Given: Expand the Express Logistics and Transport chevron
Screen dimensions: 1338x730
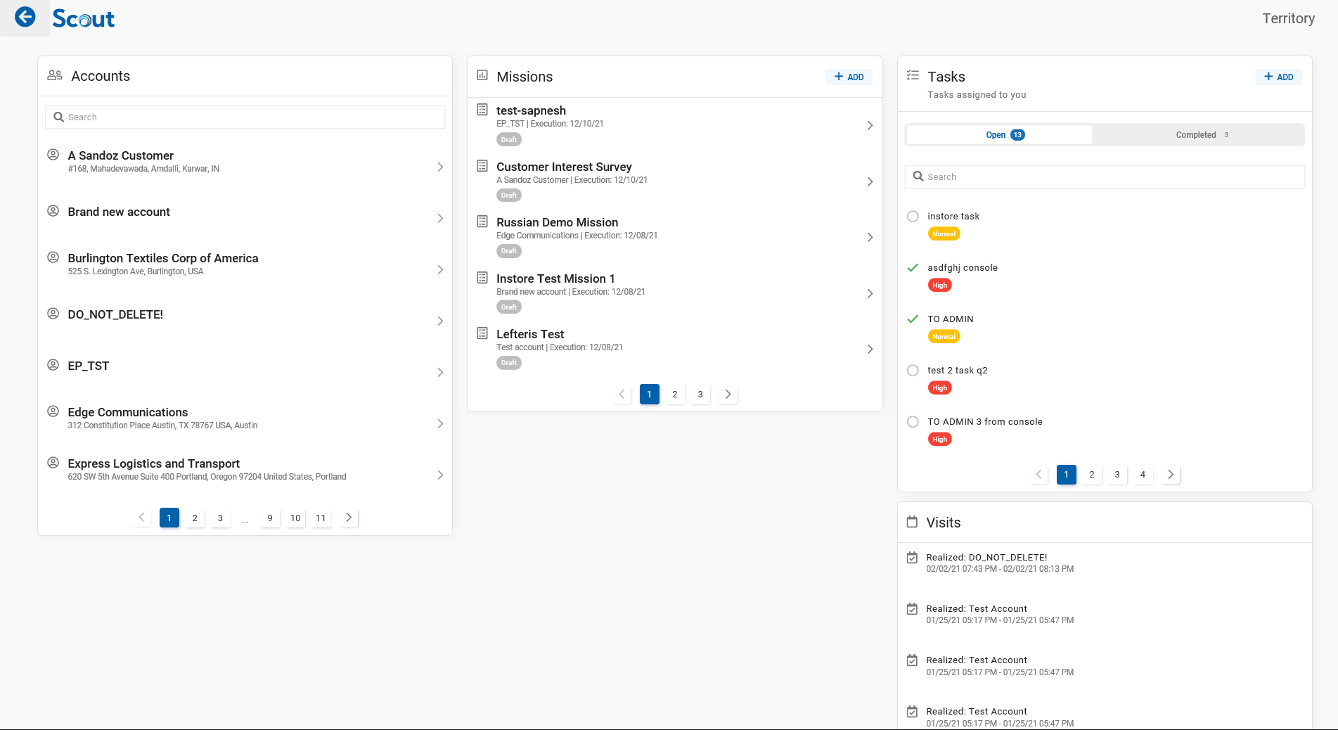Looking at the screenshot, I should pyautogui.click(x=440, y=475).
